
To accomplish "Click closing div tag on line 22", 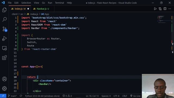I will click(x=37, y=91).
